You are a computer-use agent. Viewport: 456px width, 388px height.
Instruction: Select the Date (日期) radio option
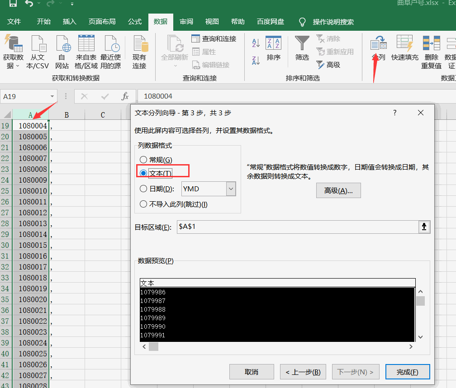(143, 189)
